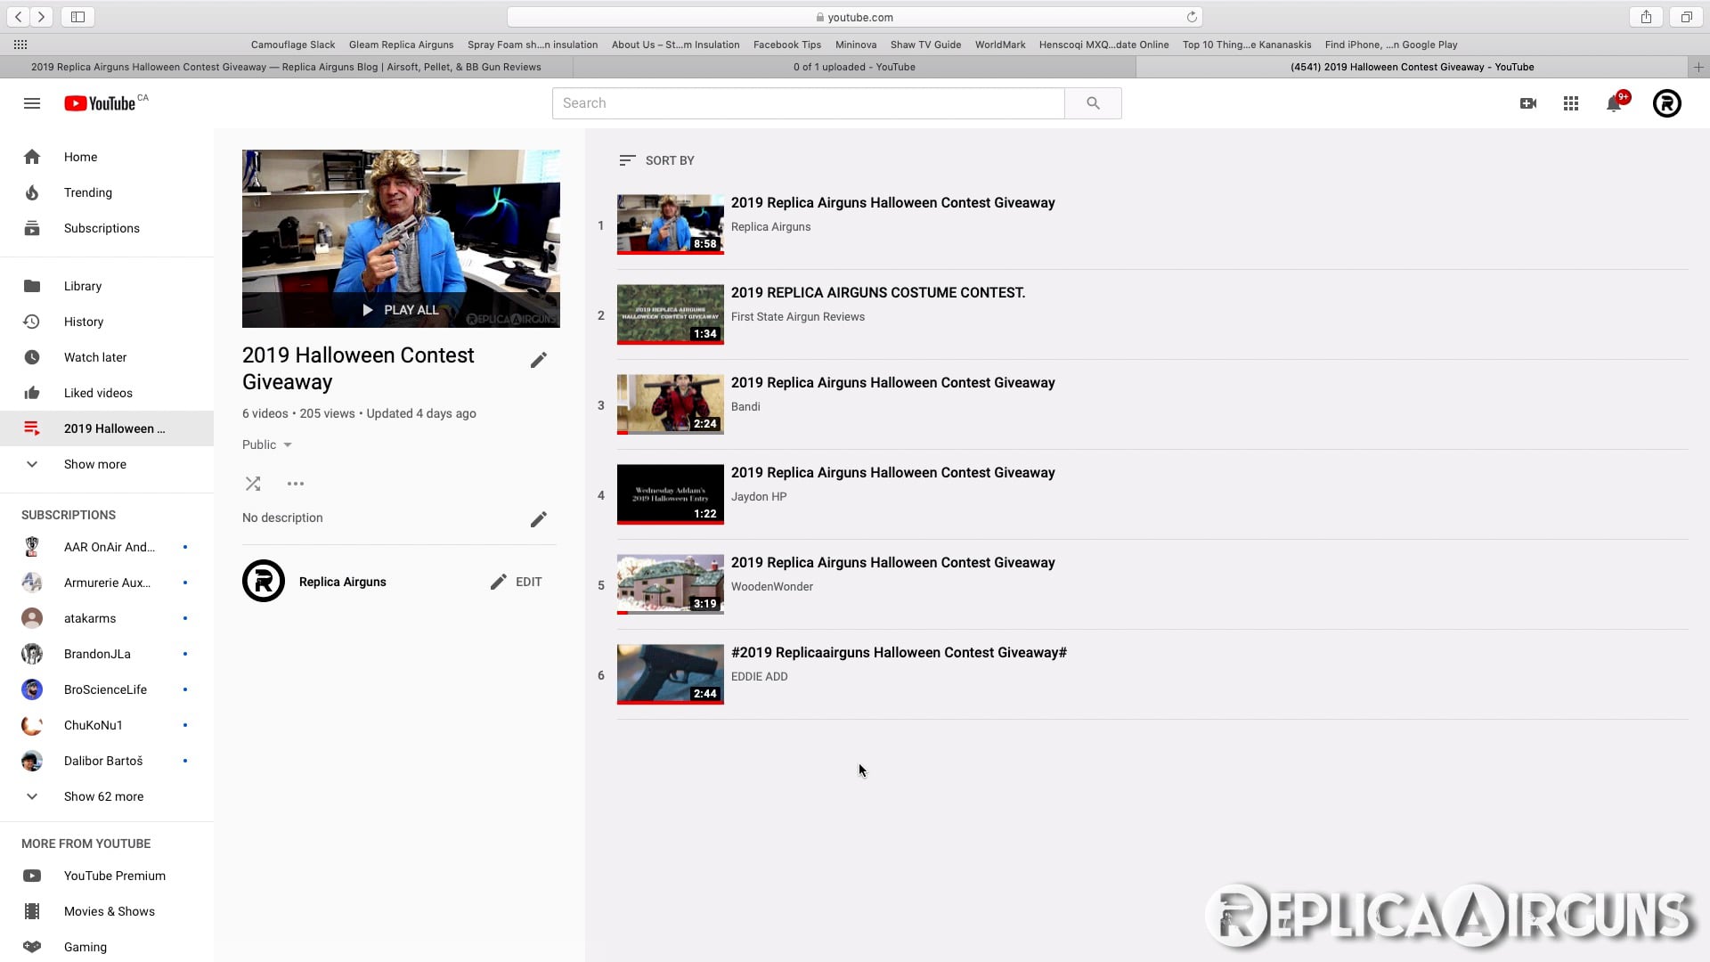This screenshot has height=962, width=1710.
Task: Open Gaming in sidebar
Action: (107, 947)
